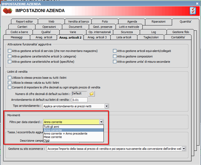Open the Agenda tab
201x165 pixels.
click(132, 22)
